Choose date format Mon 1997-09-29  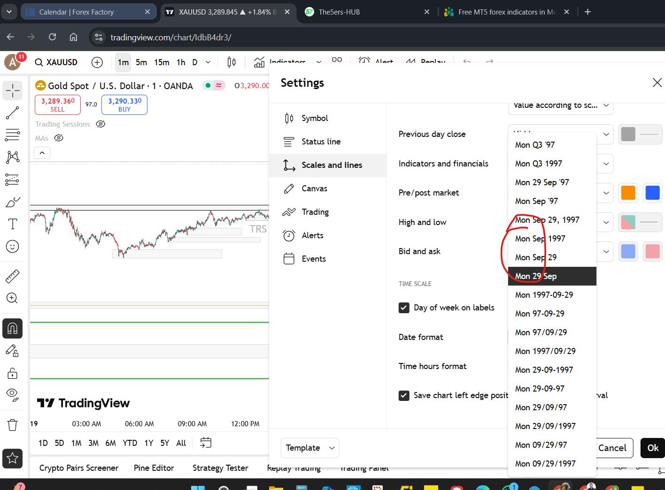pyautogui.click(x=552, y=295)
